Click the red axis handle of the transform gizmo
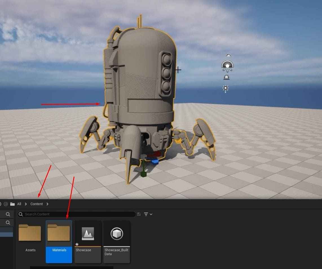 pyautogui.click(x=156, y=154)
